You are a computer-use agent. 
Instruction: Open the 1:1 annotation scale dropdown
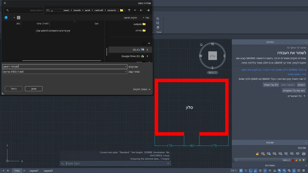(x=234, y=170)
